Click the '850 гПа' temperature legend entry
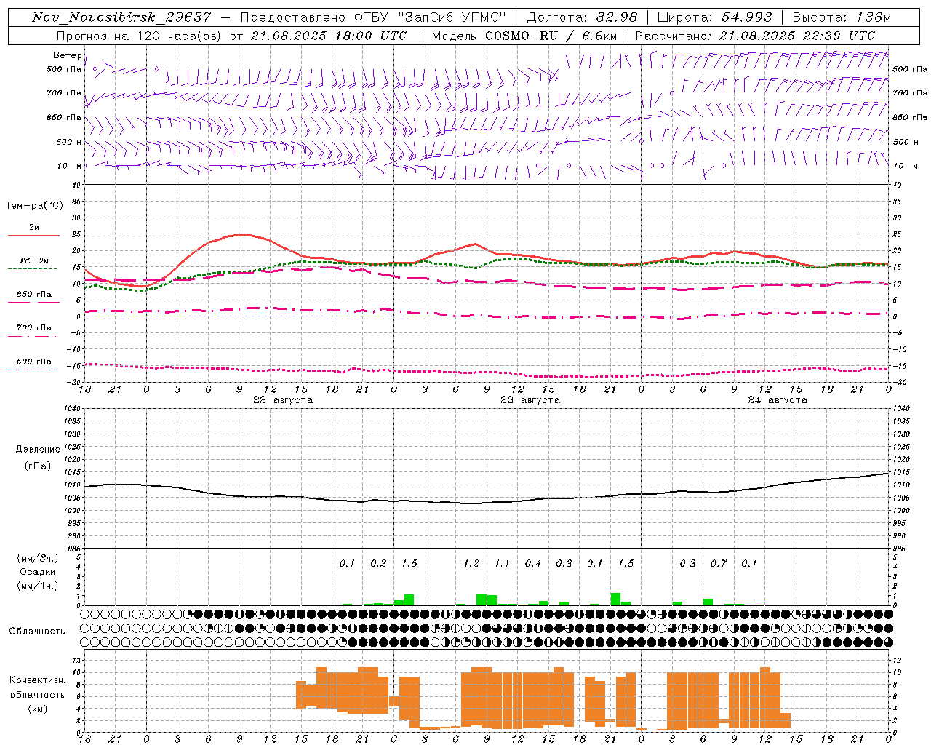This screenshot has height=745, width=931. tap(34, 294)
